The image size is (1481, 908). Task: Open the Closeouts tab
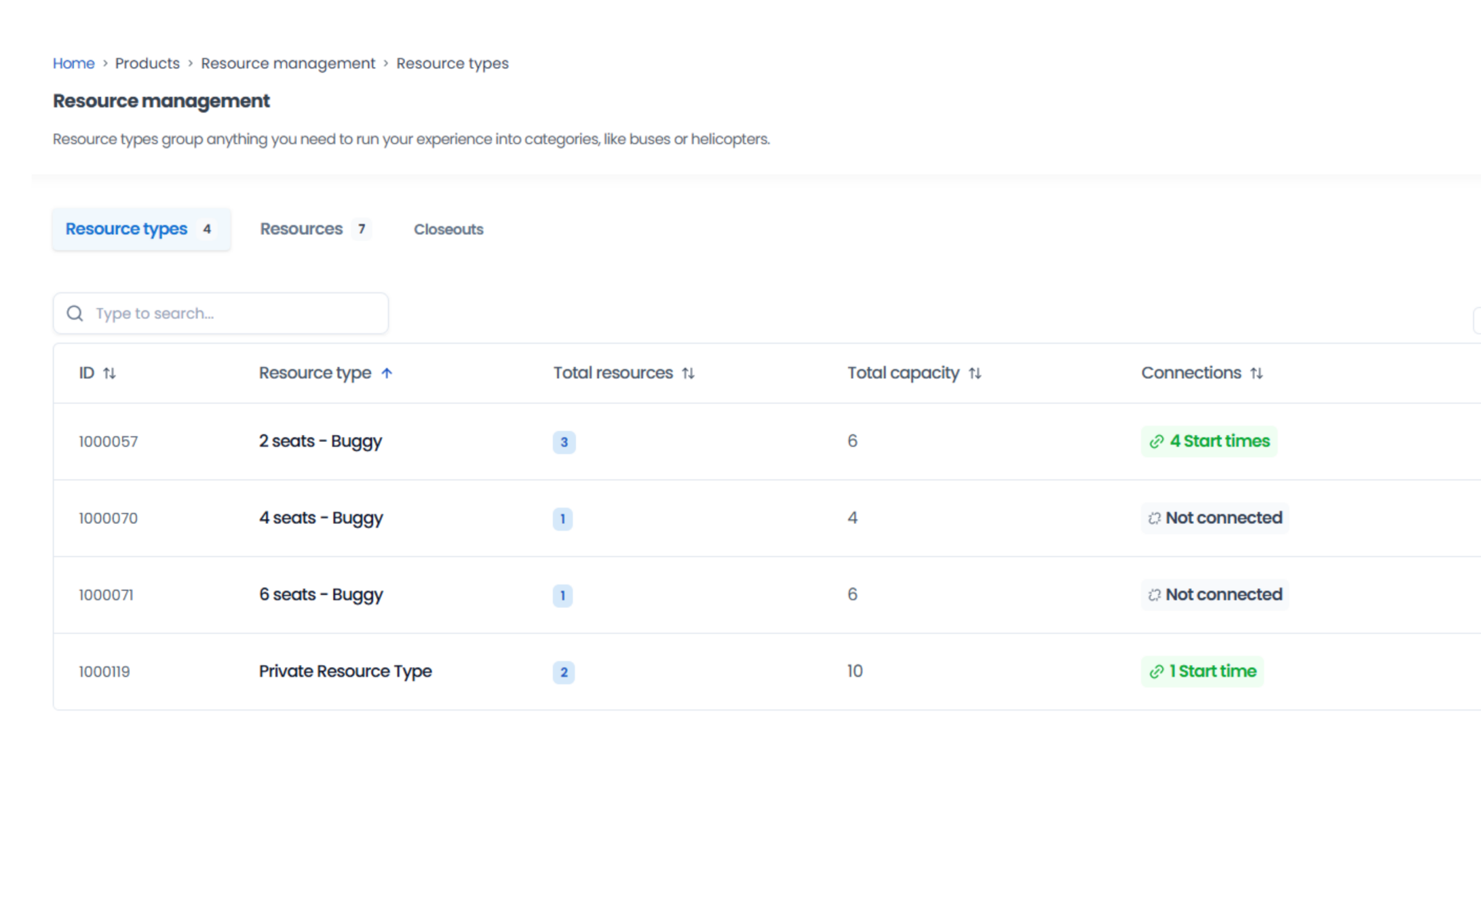pos(448,230)
